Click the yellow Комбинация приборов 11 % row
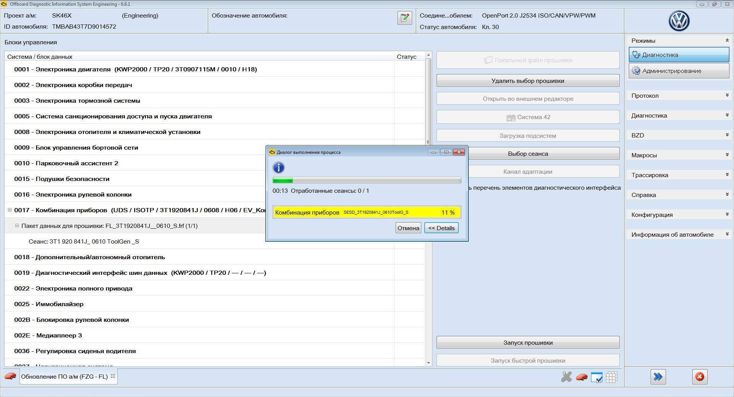Image resolution: width=734 pixels, height=397 pixels. click(367, 212)
